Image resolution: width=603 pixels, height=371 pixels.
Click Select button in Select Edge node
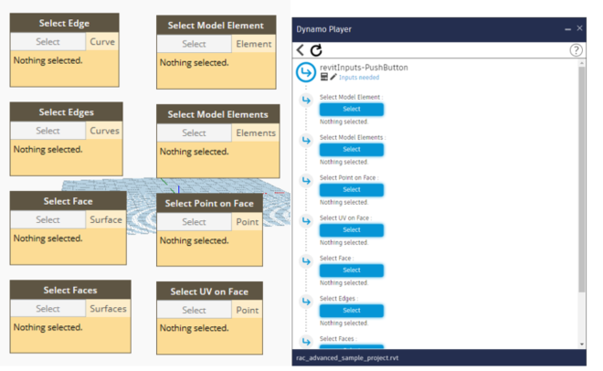(48, 41)
